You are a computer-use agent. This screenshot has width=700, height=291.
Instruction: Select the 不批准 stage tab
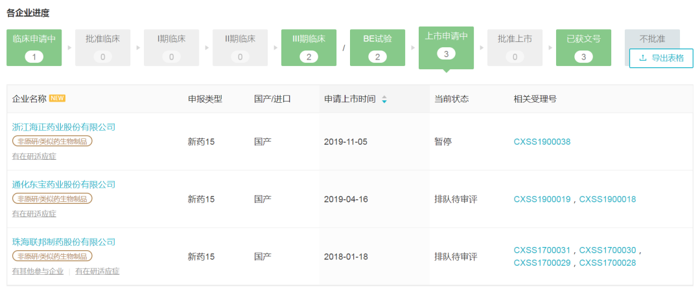coord(652,39)
